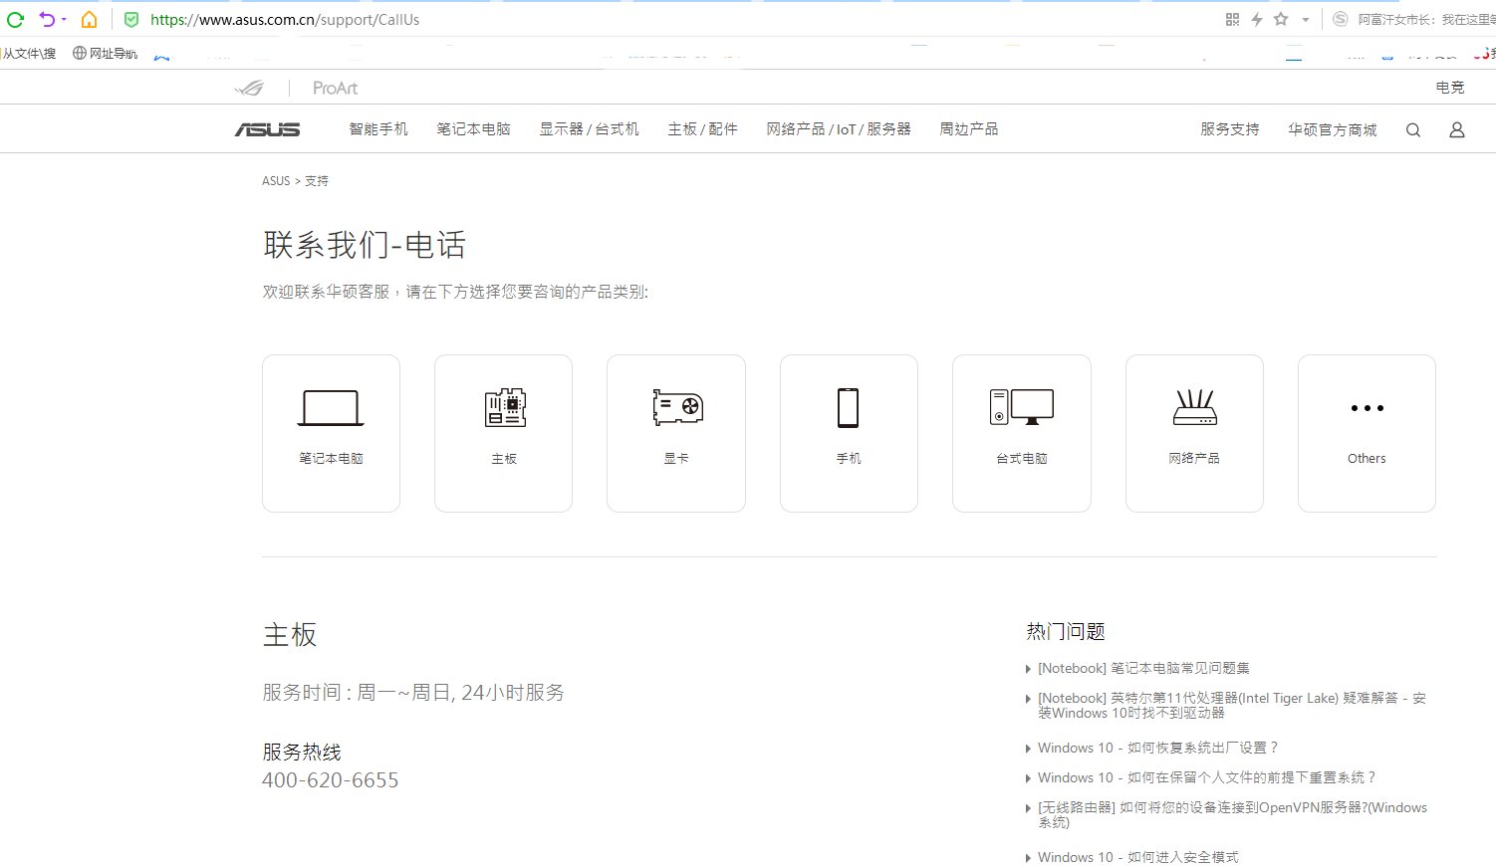Click the search magnifier icon in header
The image size is (1496, 866).
[1412, 130]
